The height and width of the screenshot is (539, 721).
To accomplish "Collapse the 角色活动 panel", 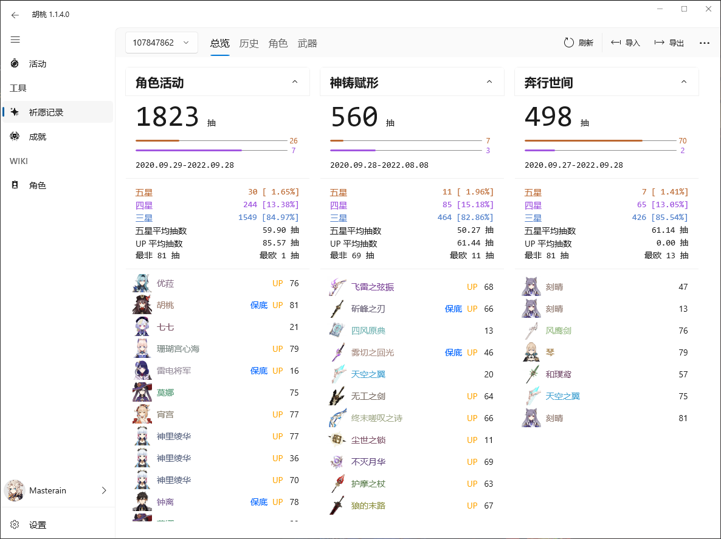I will pyautogui.click(x=295, y=82).
